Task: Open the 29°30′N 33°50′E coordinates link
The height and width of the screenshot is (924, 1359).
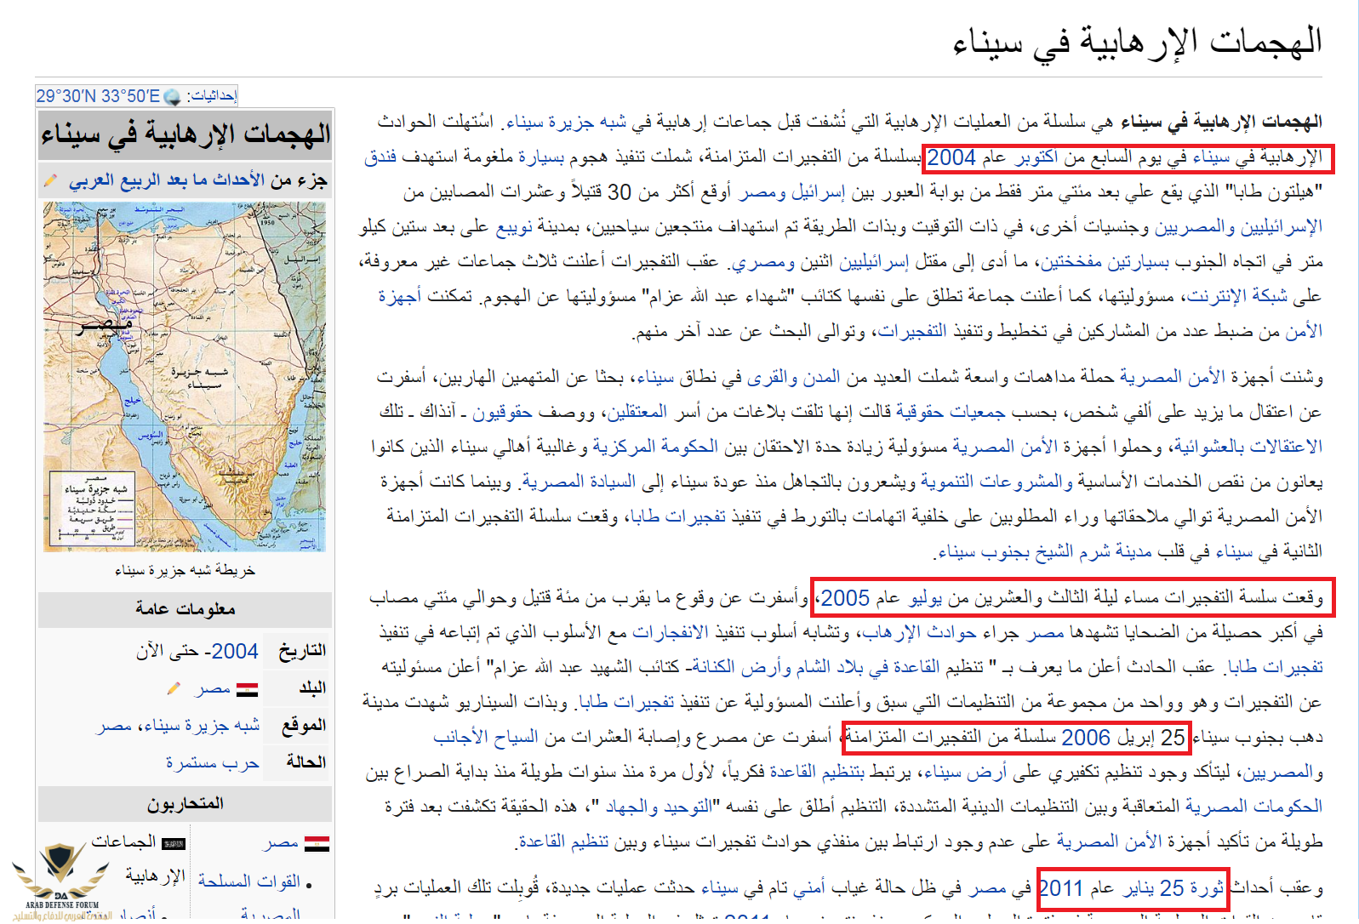Action: 98,96
